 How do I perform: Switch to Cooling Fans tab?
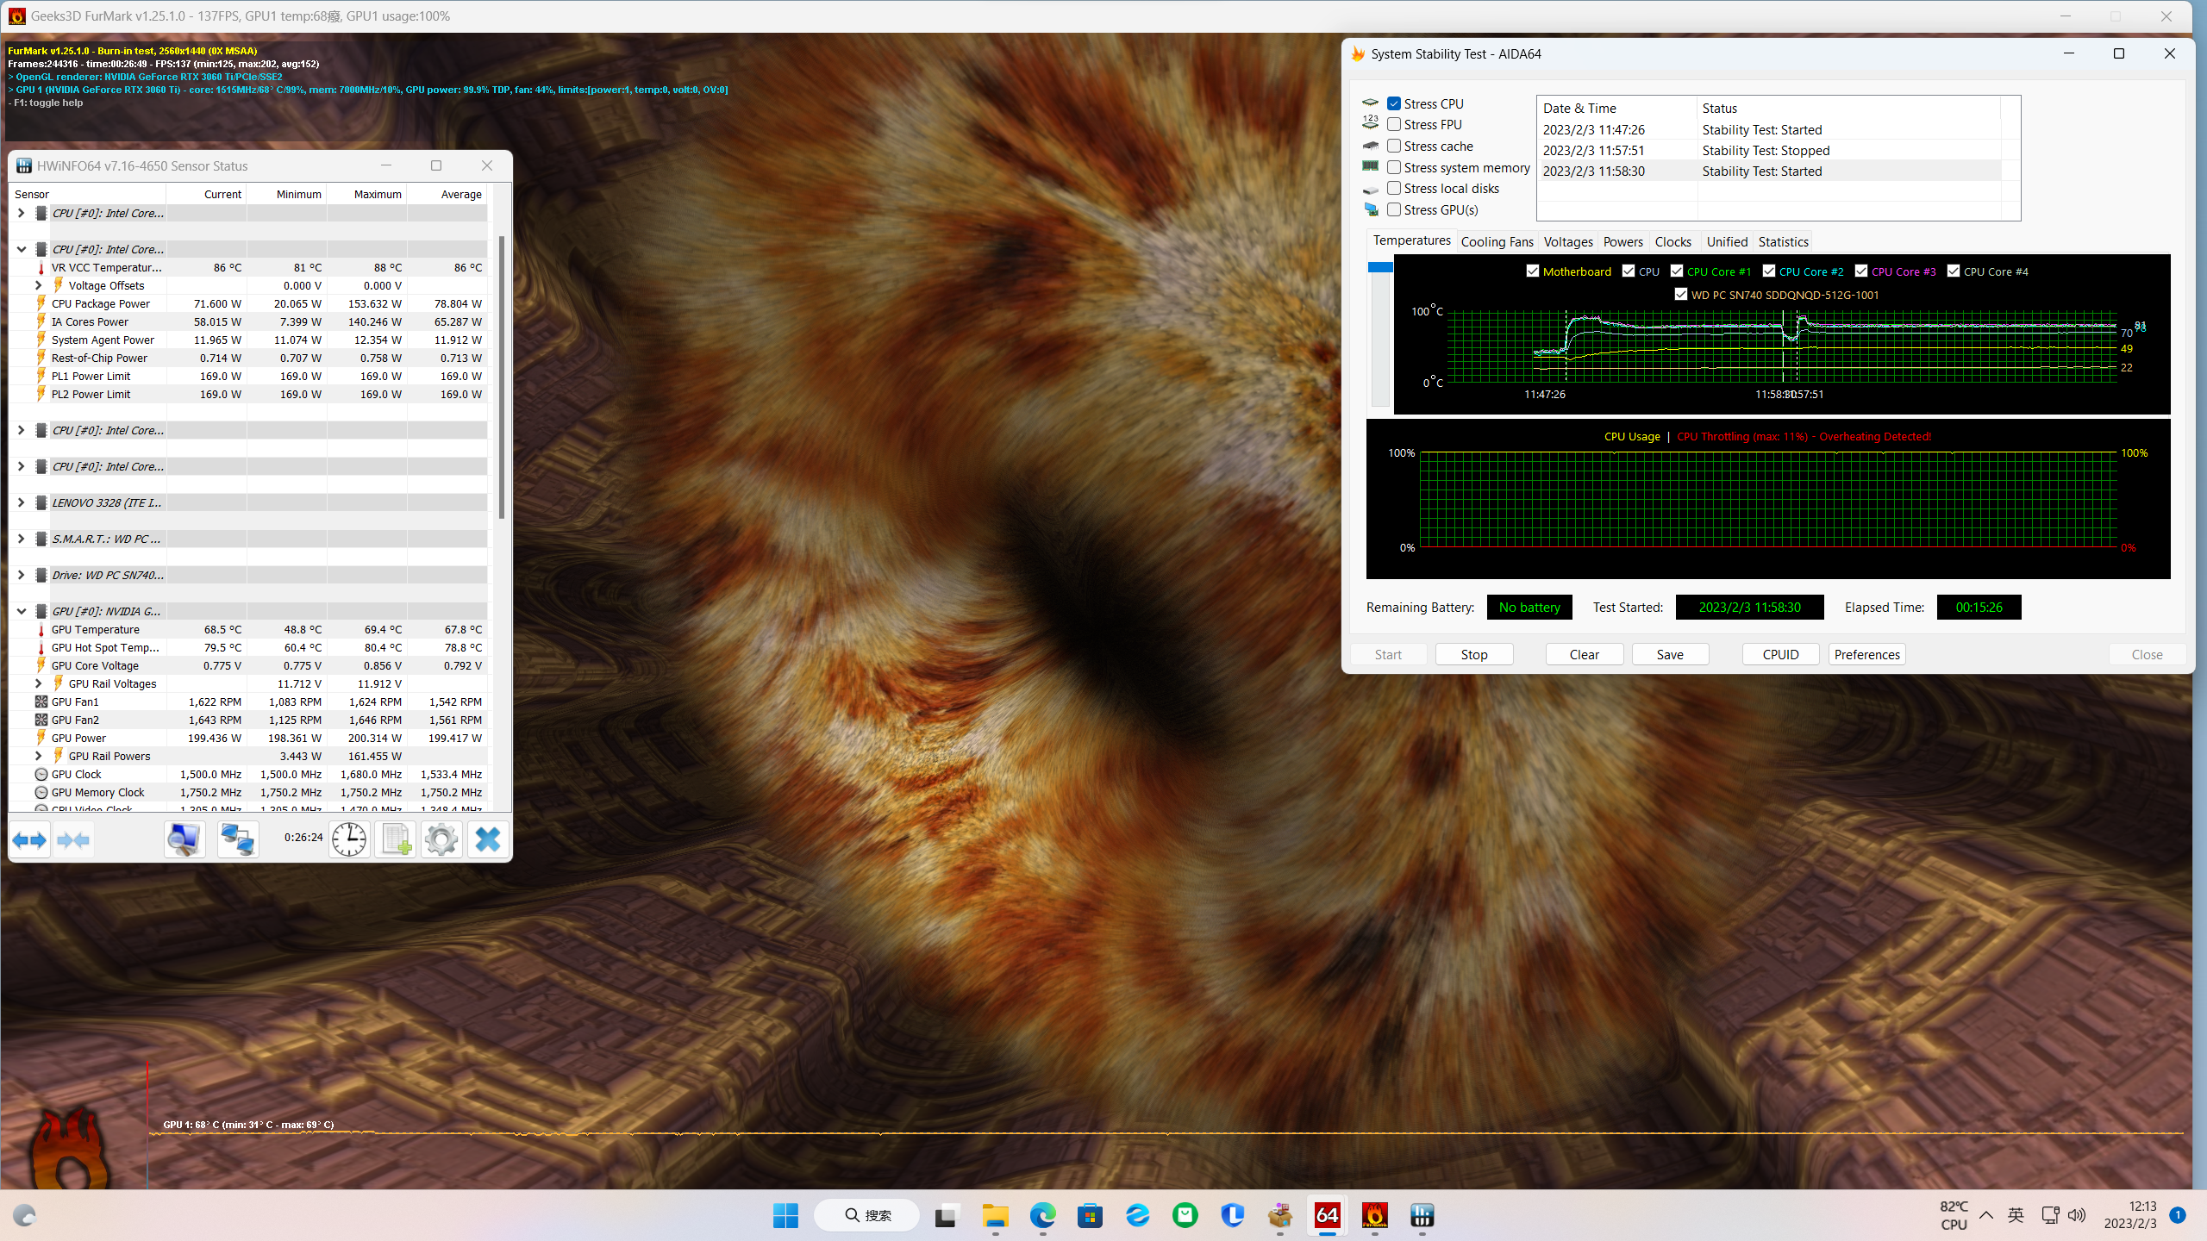pos(1497,241)
